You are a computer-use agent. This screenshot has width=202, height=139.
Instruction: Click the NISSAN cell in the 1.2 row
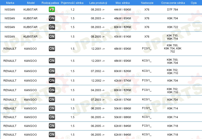point(10,10)
